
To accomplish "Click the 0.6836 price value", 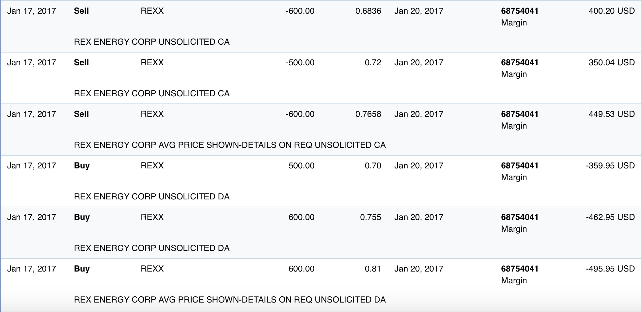I will click(368, 11).
